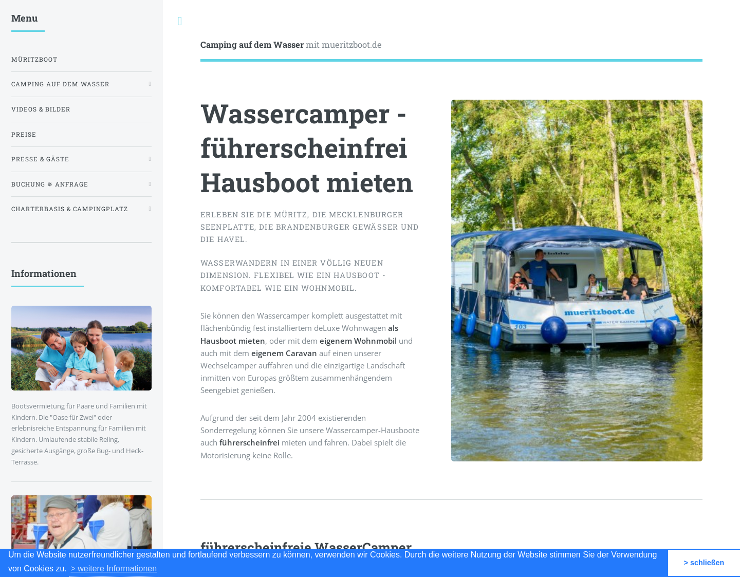Open CAMPING AUF DEM WASSER menu item
Viewport: 740px width, 577px height.
click(60, 84)
